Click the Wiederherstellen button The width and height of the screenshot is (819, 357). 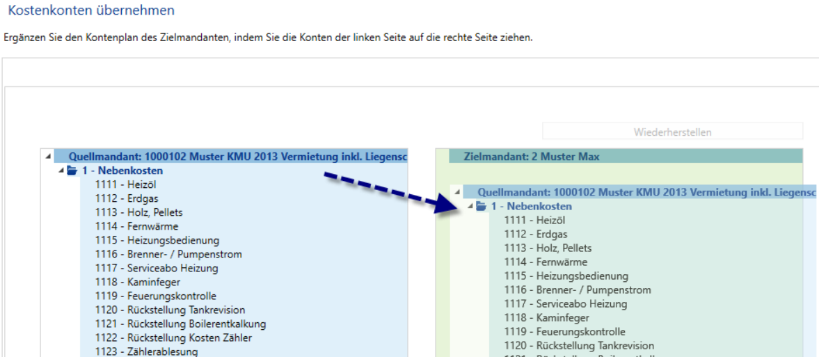672,132
